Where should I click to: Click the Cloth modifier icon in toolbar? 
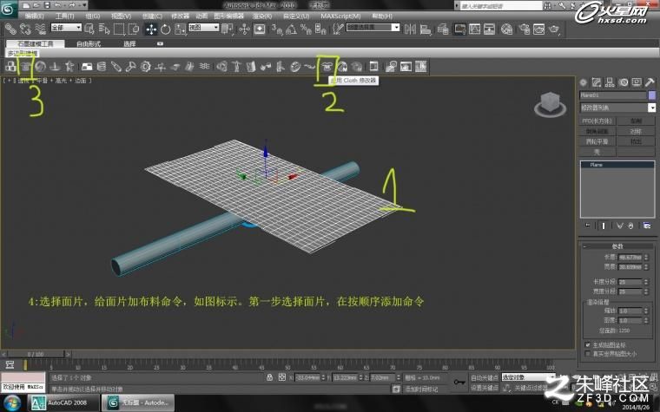(x=327, y=67)
